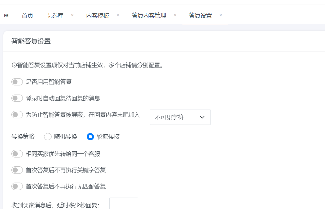Click the chevron arrow in 不可见字符 box
325x209 pixels.
(x=202, y=117)
